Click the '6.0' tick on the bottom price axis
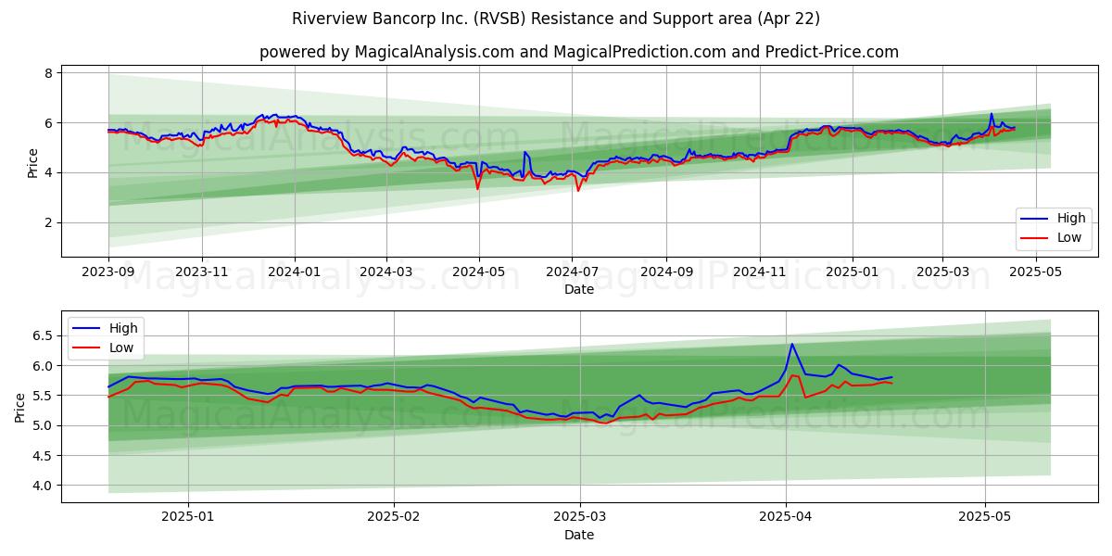 tap(44, 366)
